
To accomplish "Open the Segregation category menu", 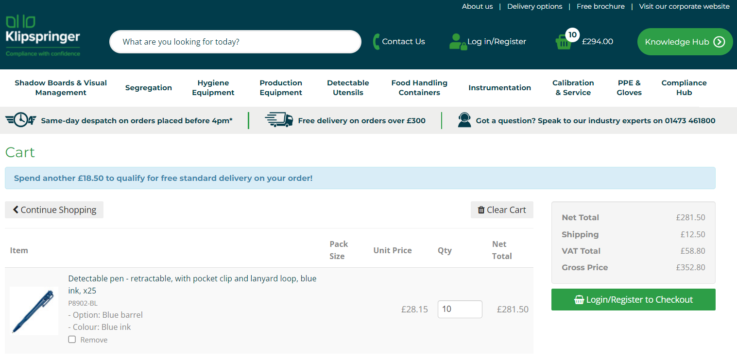I will click(x=148, y=88).
